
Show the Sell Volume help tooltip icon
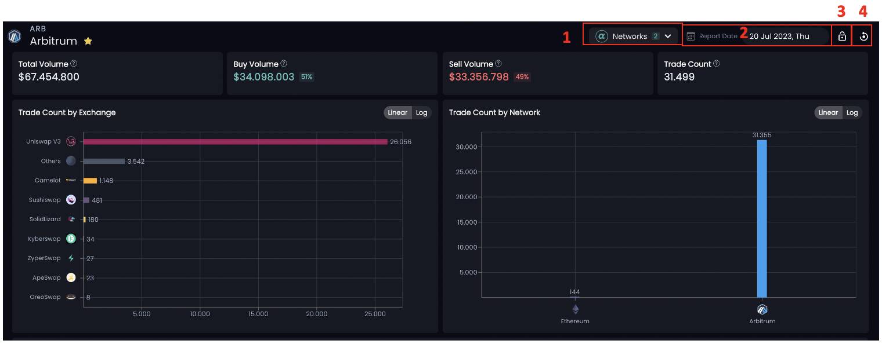(498, 64)
